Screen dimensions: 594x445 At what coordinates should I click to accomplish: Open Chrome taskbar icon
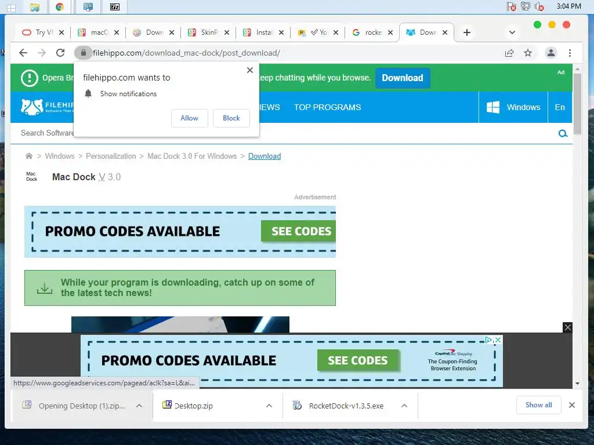tap(60, 7)
